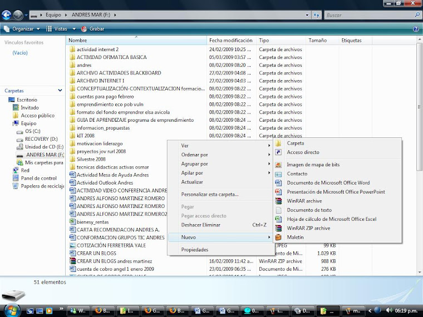Viewport: 423px width, 317px height.
Task: Select bienesy_rentas Excel file
Action: tap(89, 222)
